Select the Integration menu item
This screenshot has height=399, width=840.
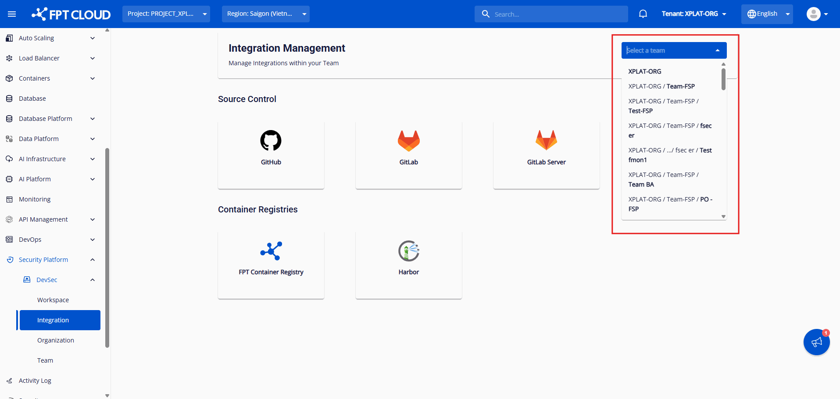point(60,320)
